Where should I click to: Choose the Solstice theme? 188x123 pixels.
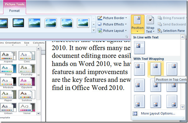[x=27, y=96]
